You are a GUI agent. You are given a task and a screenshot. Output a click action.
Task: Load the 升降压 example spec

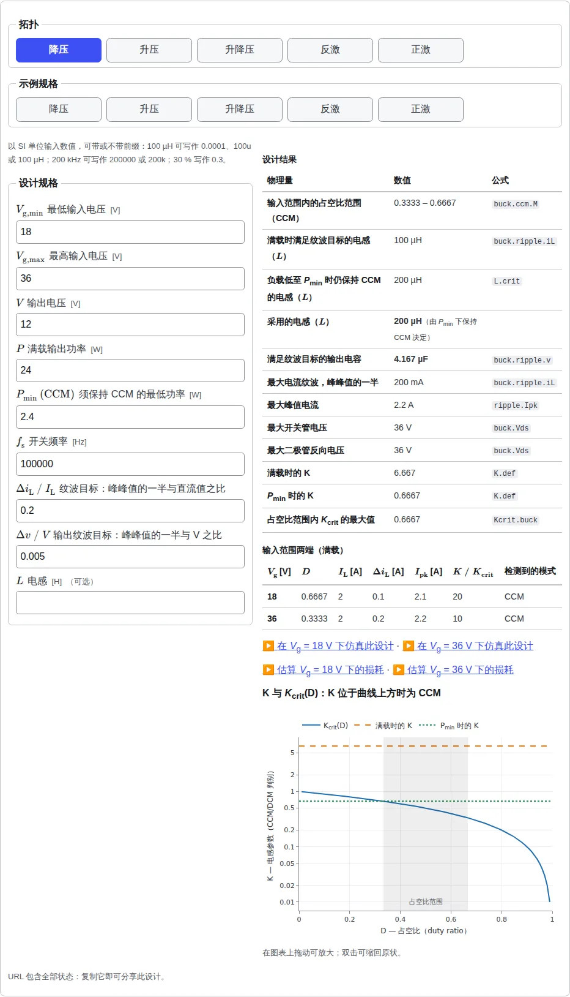(240, 110)
